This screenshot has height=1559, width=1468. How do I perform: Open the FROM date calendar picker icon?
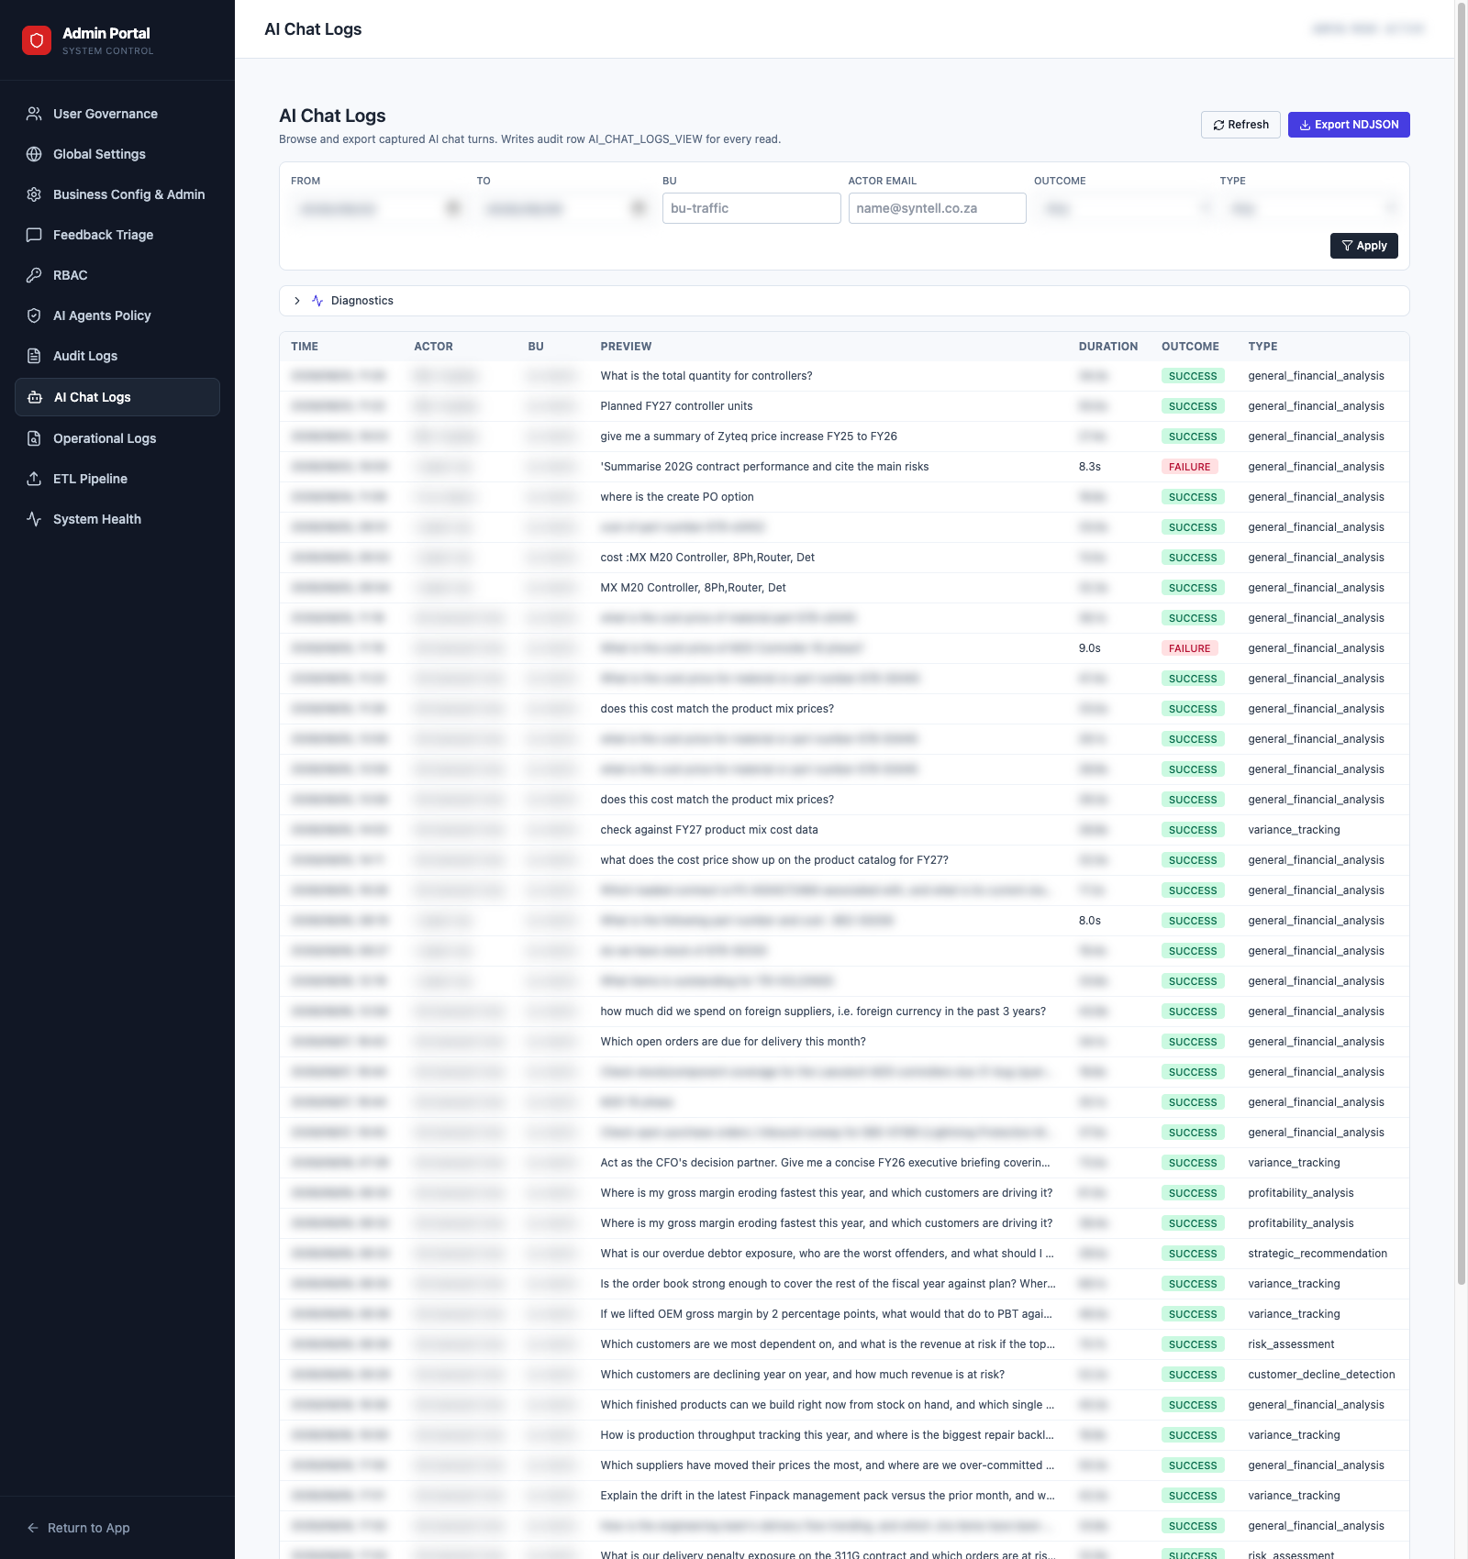[x=453, y=208]
